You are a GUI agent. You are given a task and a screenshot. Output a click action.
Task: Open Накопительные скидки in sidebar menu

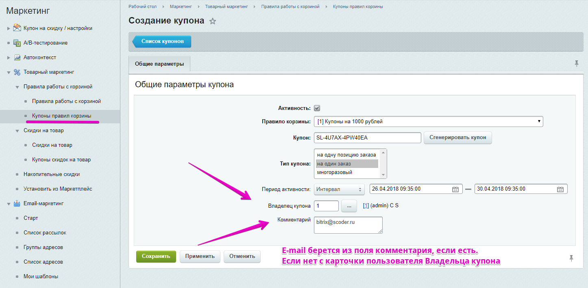click(52, 174)
